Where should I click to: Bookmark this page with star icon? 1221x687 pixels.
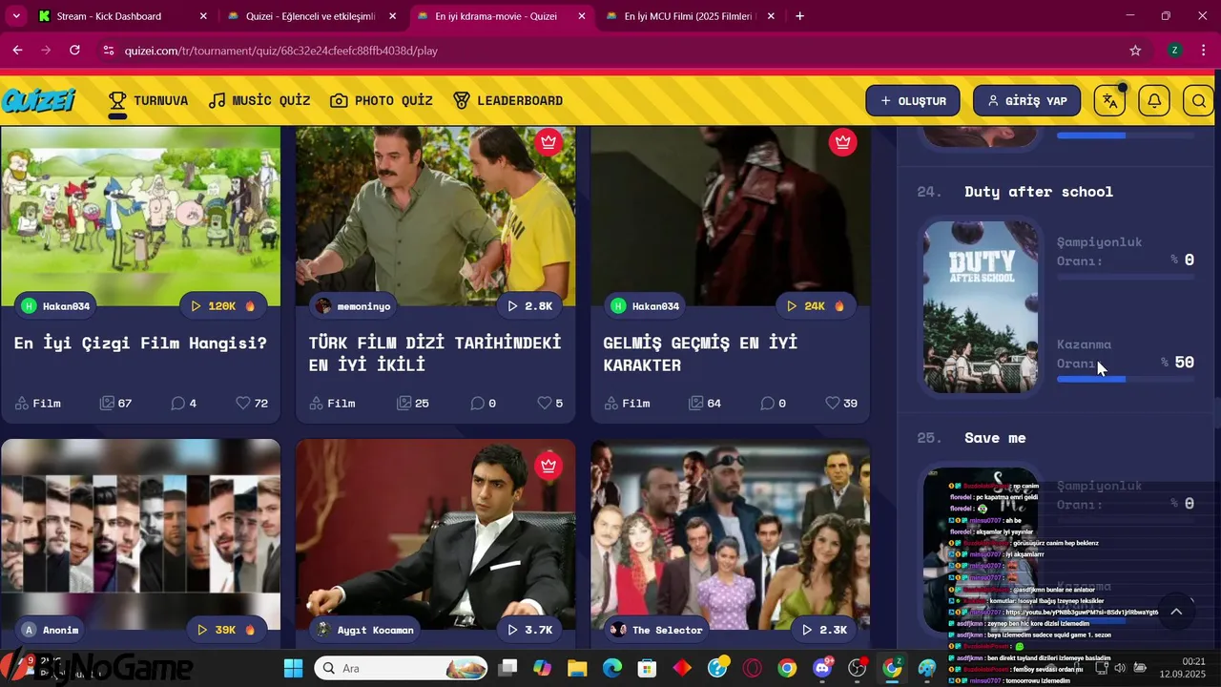(x=1135, y=50)
